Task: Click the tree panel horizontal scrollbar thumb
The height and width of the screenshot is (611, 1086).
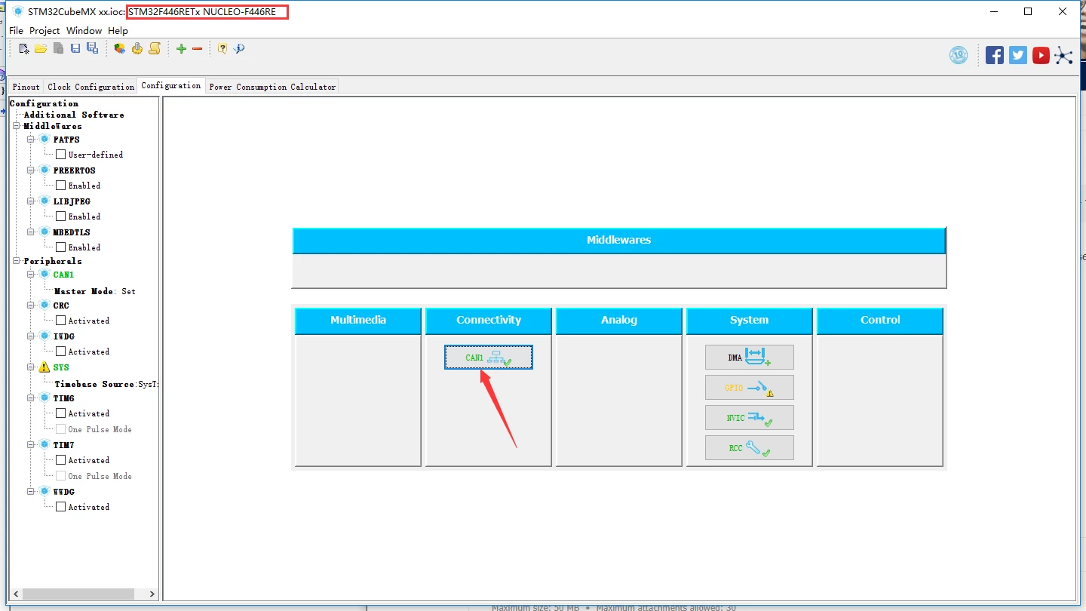Action: click(x=78, y=594)
